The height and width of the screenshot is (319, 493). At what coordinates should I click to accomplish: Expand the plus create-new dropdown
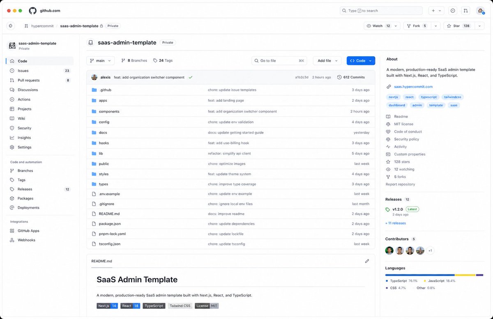click(x=436, y=11)
